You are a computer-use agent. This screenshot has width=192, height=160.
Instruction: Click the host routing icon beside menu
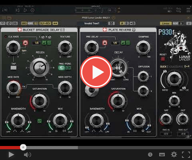(179, 10)
